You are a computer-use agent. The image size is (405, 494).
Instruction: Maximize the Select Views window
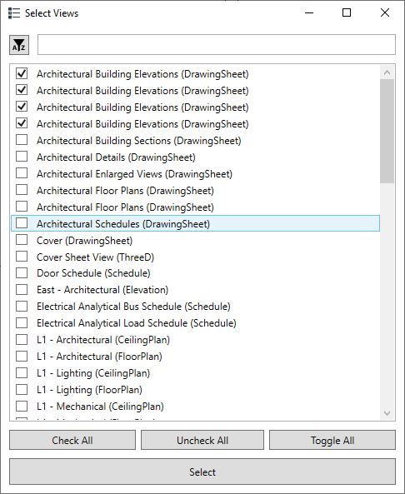[x=347, y=13]
